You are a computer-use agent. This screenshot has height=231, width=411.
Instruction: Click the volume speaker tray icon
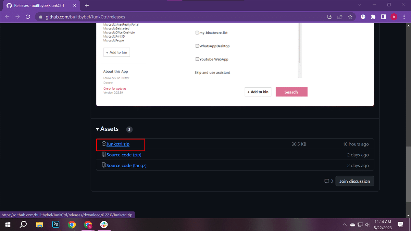368,224
